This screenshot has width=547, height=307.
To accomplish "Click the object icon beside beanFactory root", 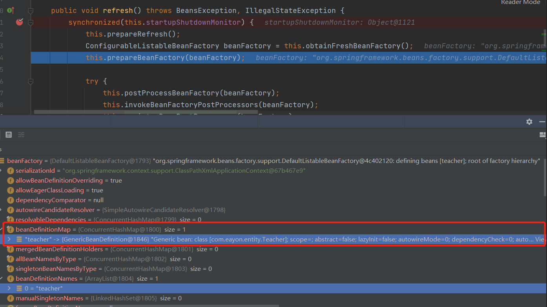I will (x=2, y=161).
